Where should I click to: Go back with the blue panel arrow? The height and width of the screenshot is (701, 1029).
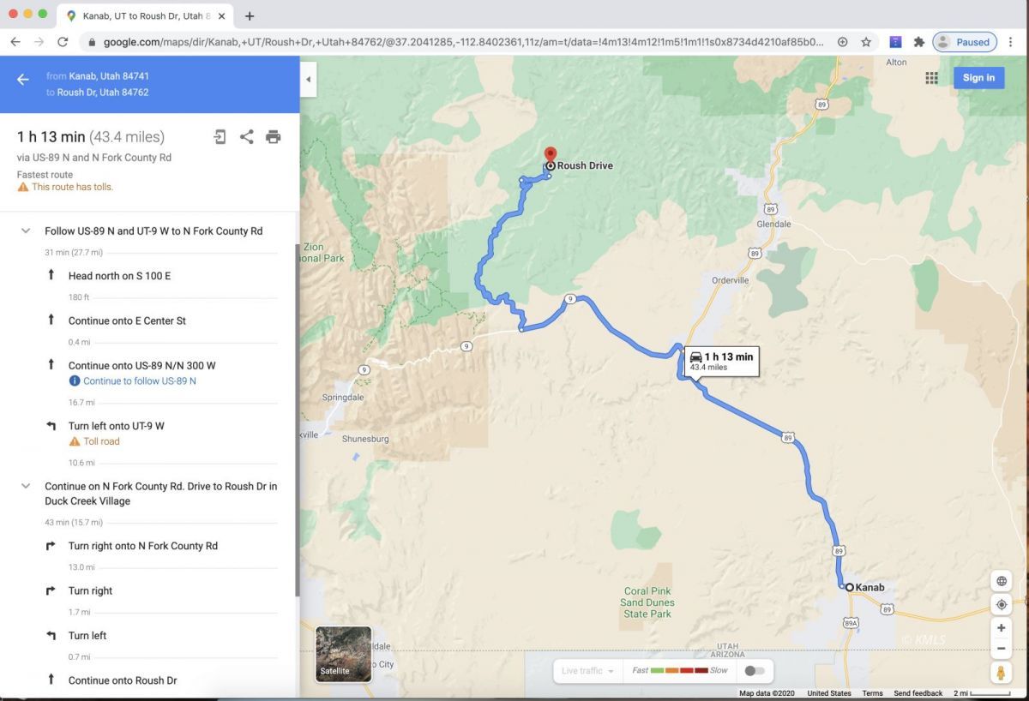point(23,80)
